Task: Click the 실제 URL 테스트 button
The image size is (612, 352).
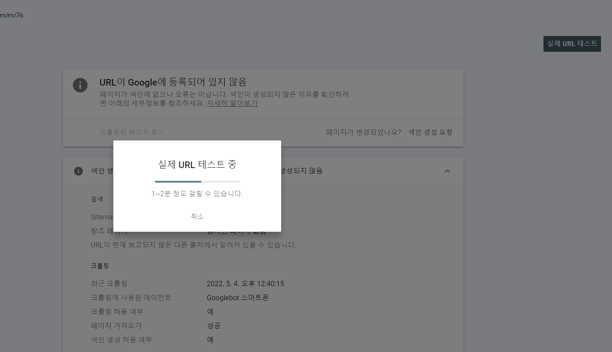Action: coord(572,44)
